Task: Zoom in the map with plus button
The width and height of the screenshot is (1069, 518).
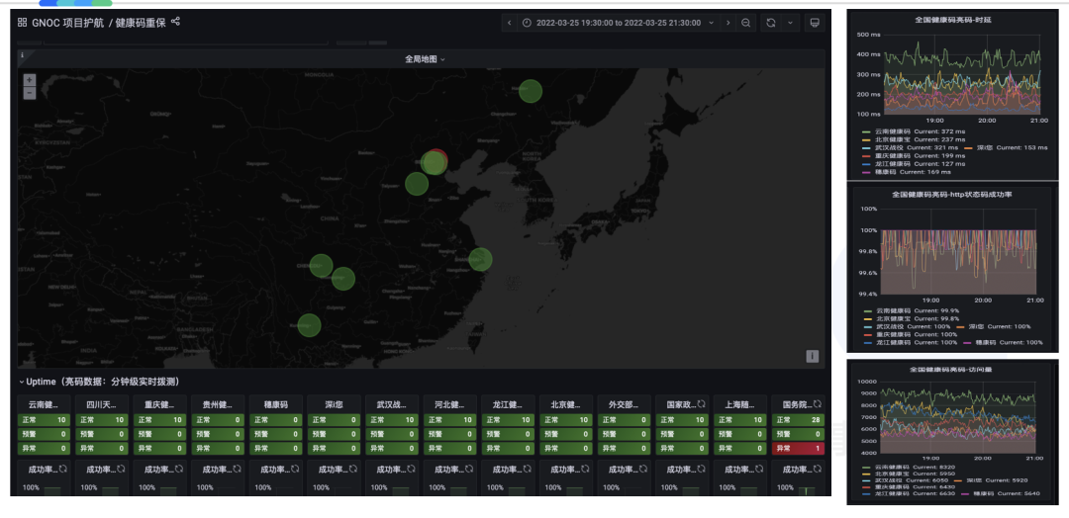Action: [30, 80]
